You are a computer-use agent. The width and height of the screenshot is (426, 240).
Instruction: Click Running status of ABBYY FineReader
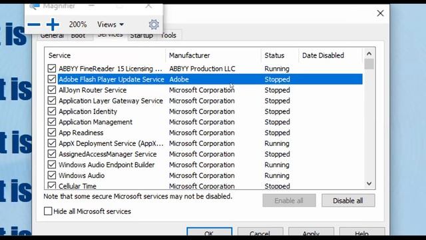pos(277,69)
